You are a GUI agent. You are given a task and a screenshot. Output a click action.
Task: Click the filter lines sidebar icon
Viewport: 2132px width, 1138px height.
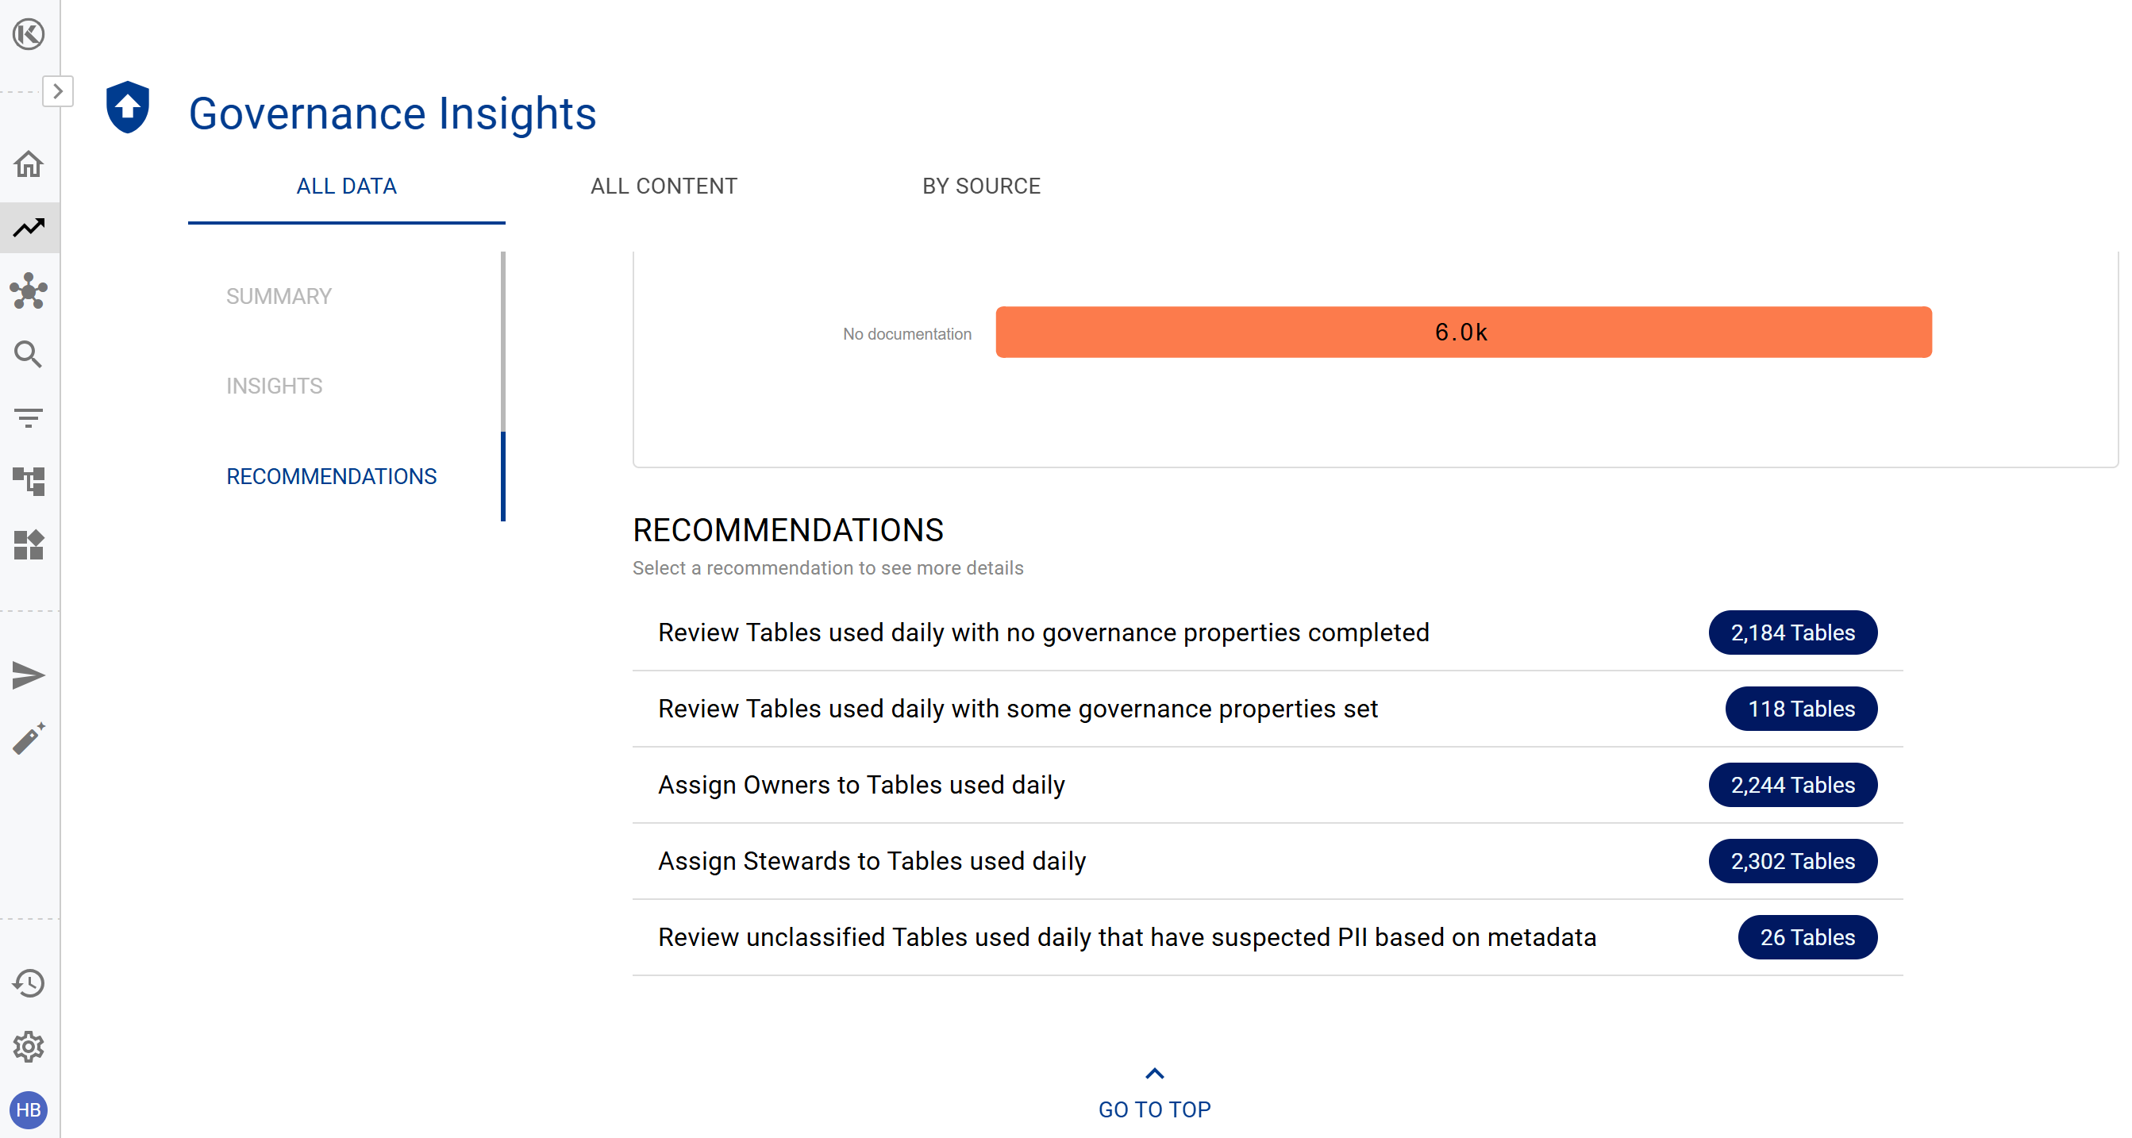[x=29, y=418]
